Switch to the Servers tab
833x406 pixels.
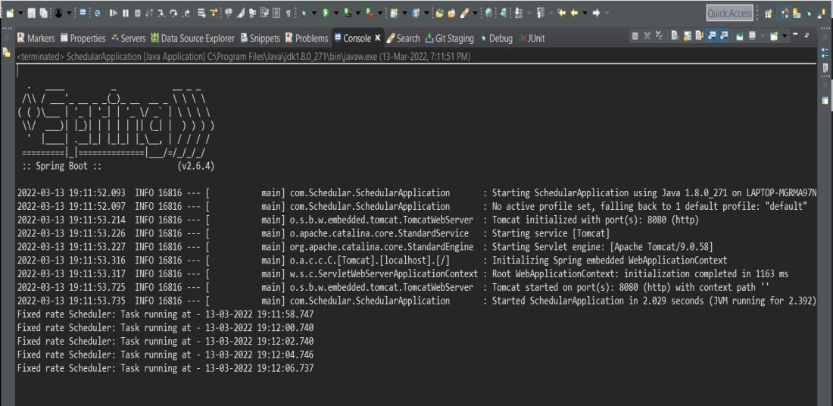[x=128, y=39]
